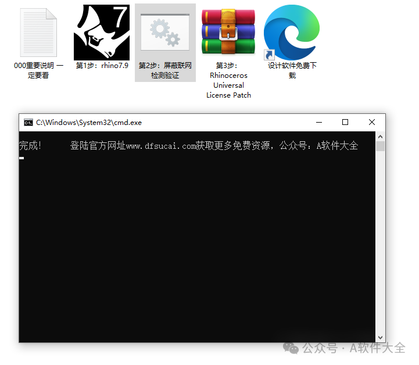The width and height of the screenshot is (419, 365).
Task: Click the 第1步：rhino7.9 file label
Action: click(102, 66)
